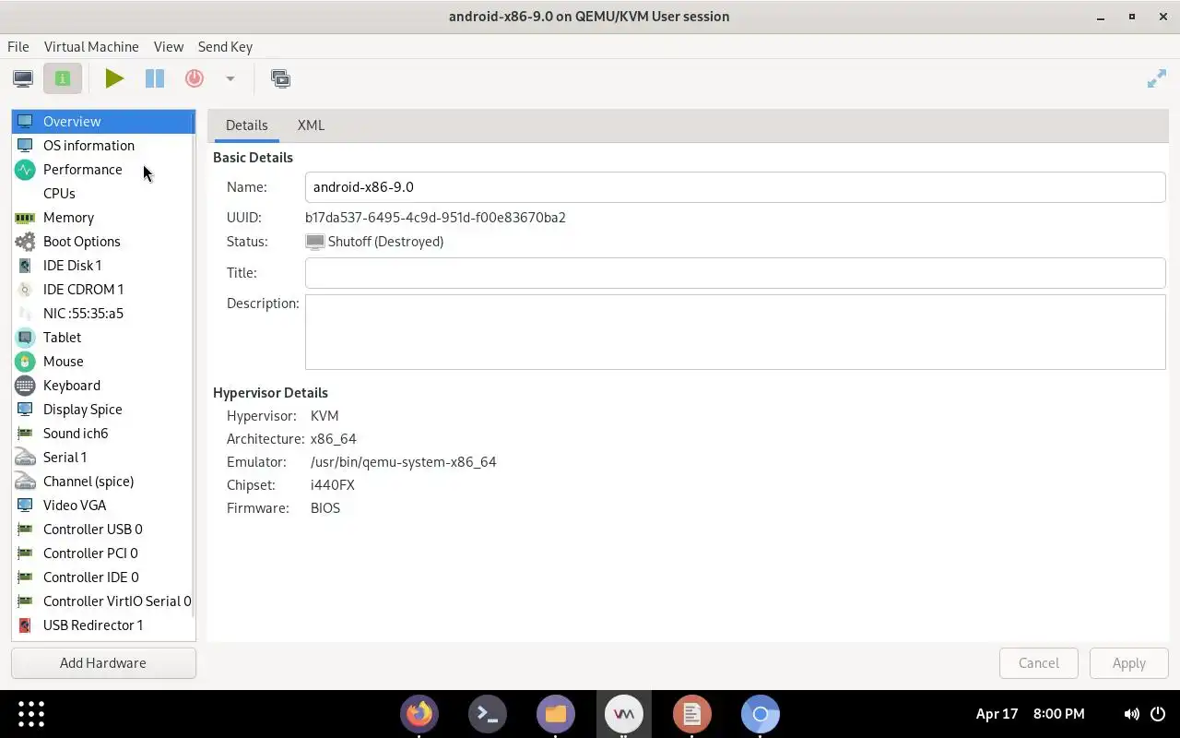This screenshot has height=738, width=1180.
Task: Open the Virtual Machine menu
Action: pyautogui.click(x=91, y=46)
